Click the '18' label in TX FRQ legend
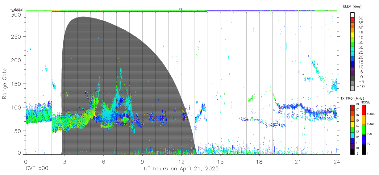The height and width of the screenshot is (175, 379). (358, 104)
